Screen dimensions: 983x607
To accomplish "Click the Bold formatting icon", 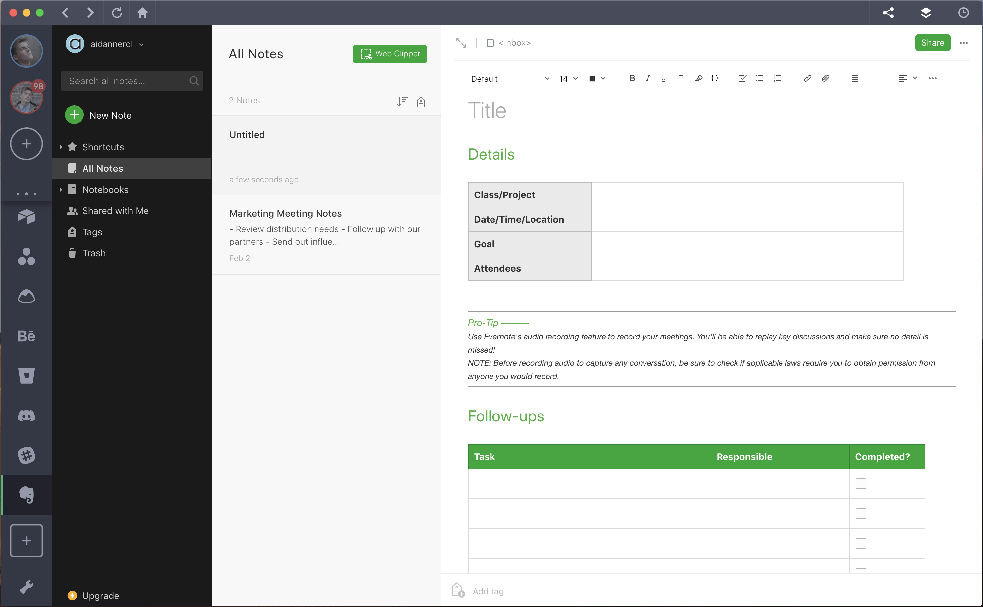I will (x=632, y=78).
